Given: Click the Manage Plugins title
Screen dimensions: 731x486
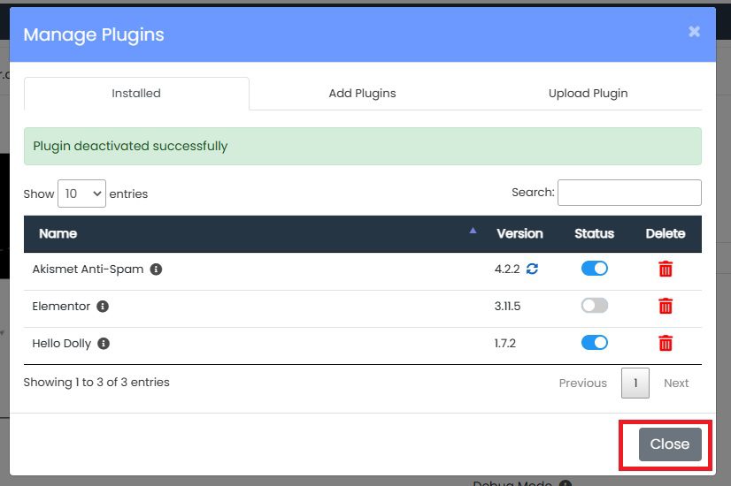Looking at the screenshot, I should pyautogui.click(x=94, y=35).
